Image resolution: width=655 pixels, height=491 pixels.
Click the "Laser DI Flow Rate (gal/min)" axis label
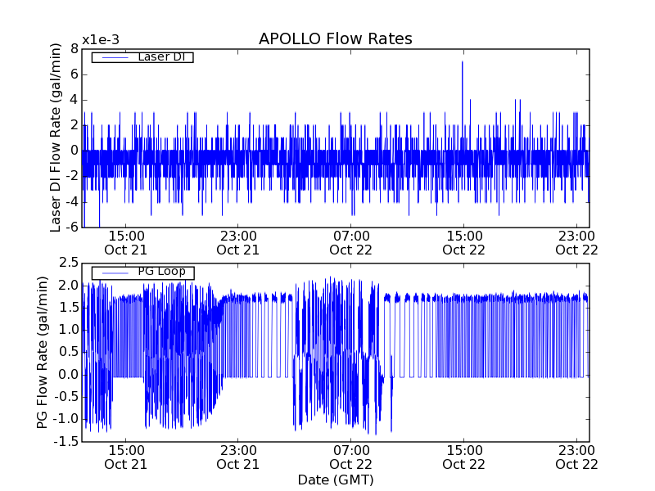56,137
